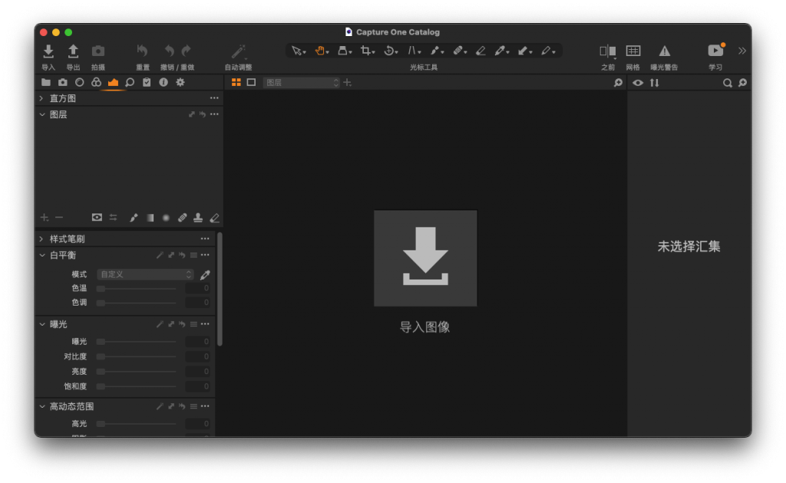Show more toolbar items with double chevron
Image resolution: width=786 pixels, height=483 pixels.
(x=742, y=51)
